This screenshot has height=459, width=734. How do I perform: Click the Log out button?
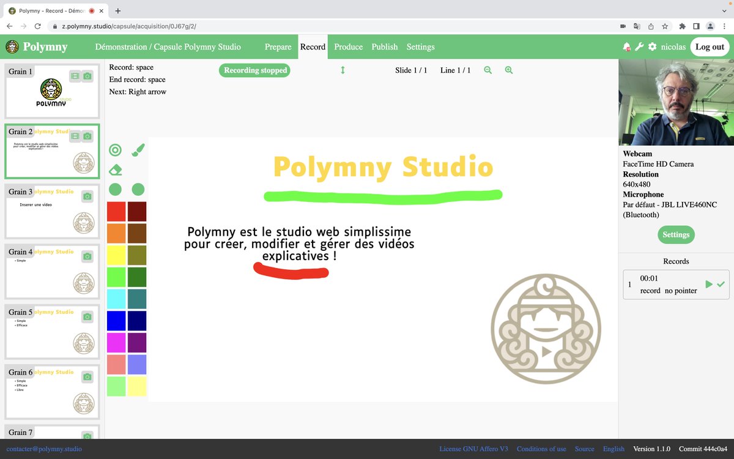tap(710, 47)
